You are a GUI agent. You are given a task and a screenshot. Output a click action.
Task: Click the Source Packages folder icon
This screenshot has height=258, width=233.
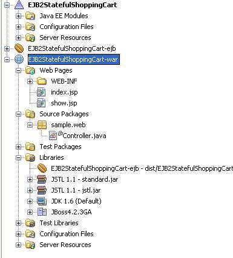coord(30,114)
